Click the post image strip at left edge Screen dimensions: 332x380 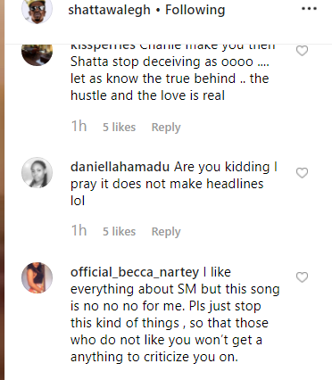2,190
